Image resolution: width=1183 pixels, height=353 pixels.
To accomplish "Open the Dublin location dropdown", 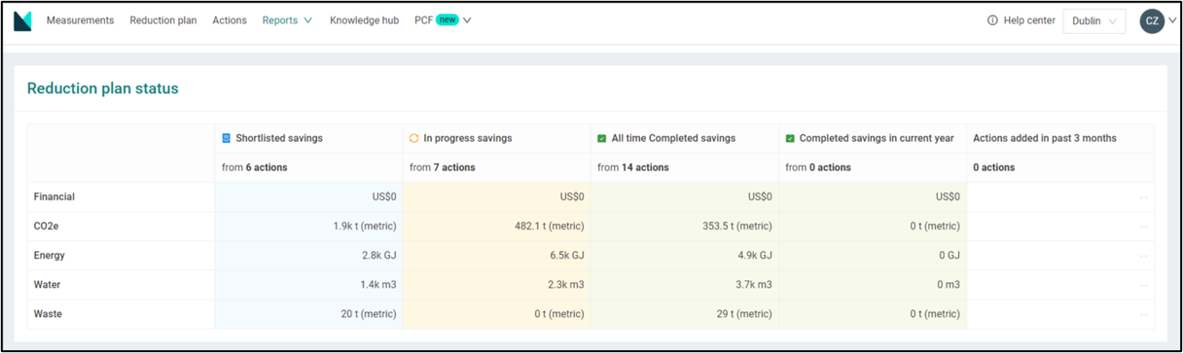I will click(x=1094, y=21).
